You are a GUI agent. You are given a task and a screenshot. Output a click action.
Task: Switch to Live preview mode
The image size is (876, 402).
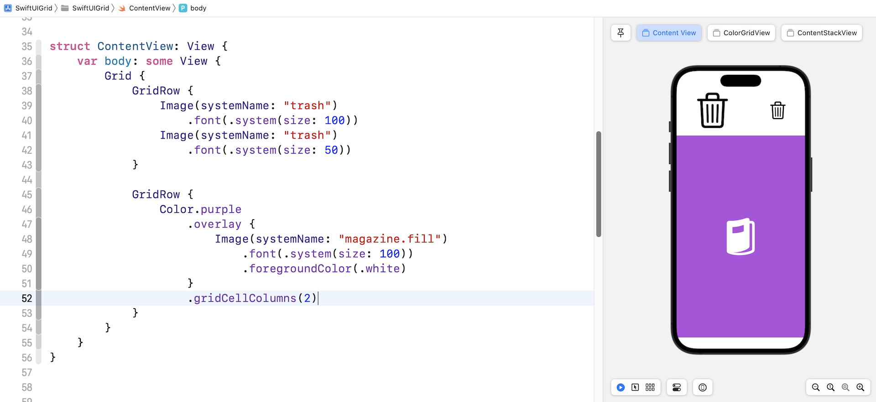point(620,387)
